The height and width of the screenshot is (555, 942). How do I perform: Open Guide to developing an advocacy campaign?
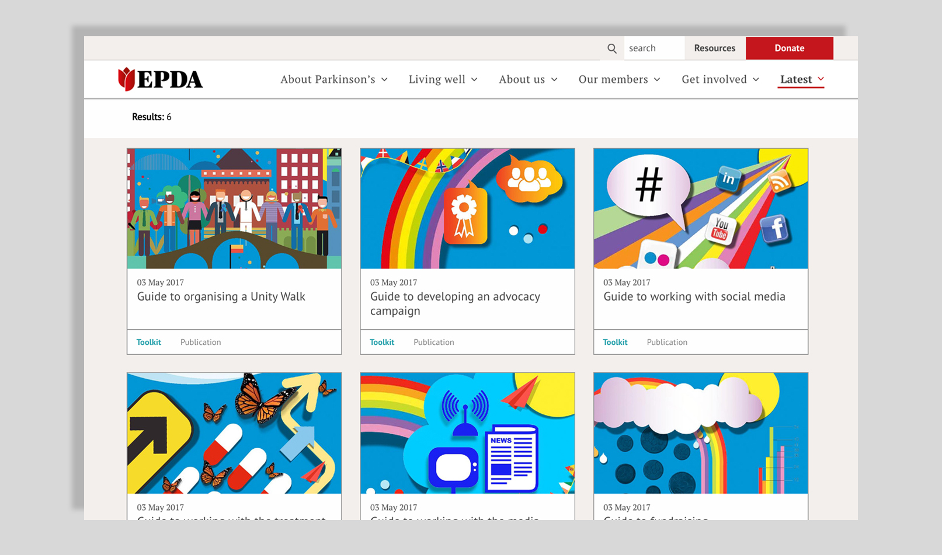pyautogui.click(x=455, y=303)
